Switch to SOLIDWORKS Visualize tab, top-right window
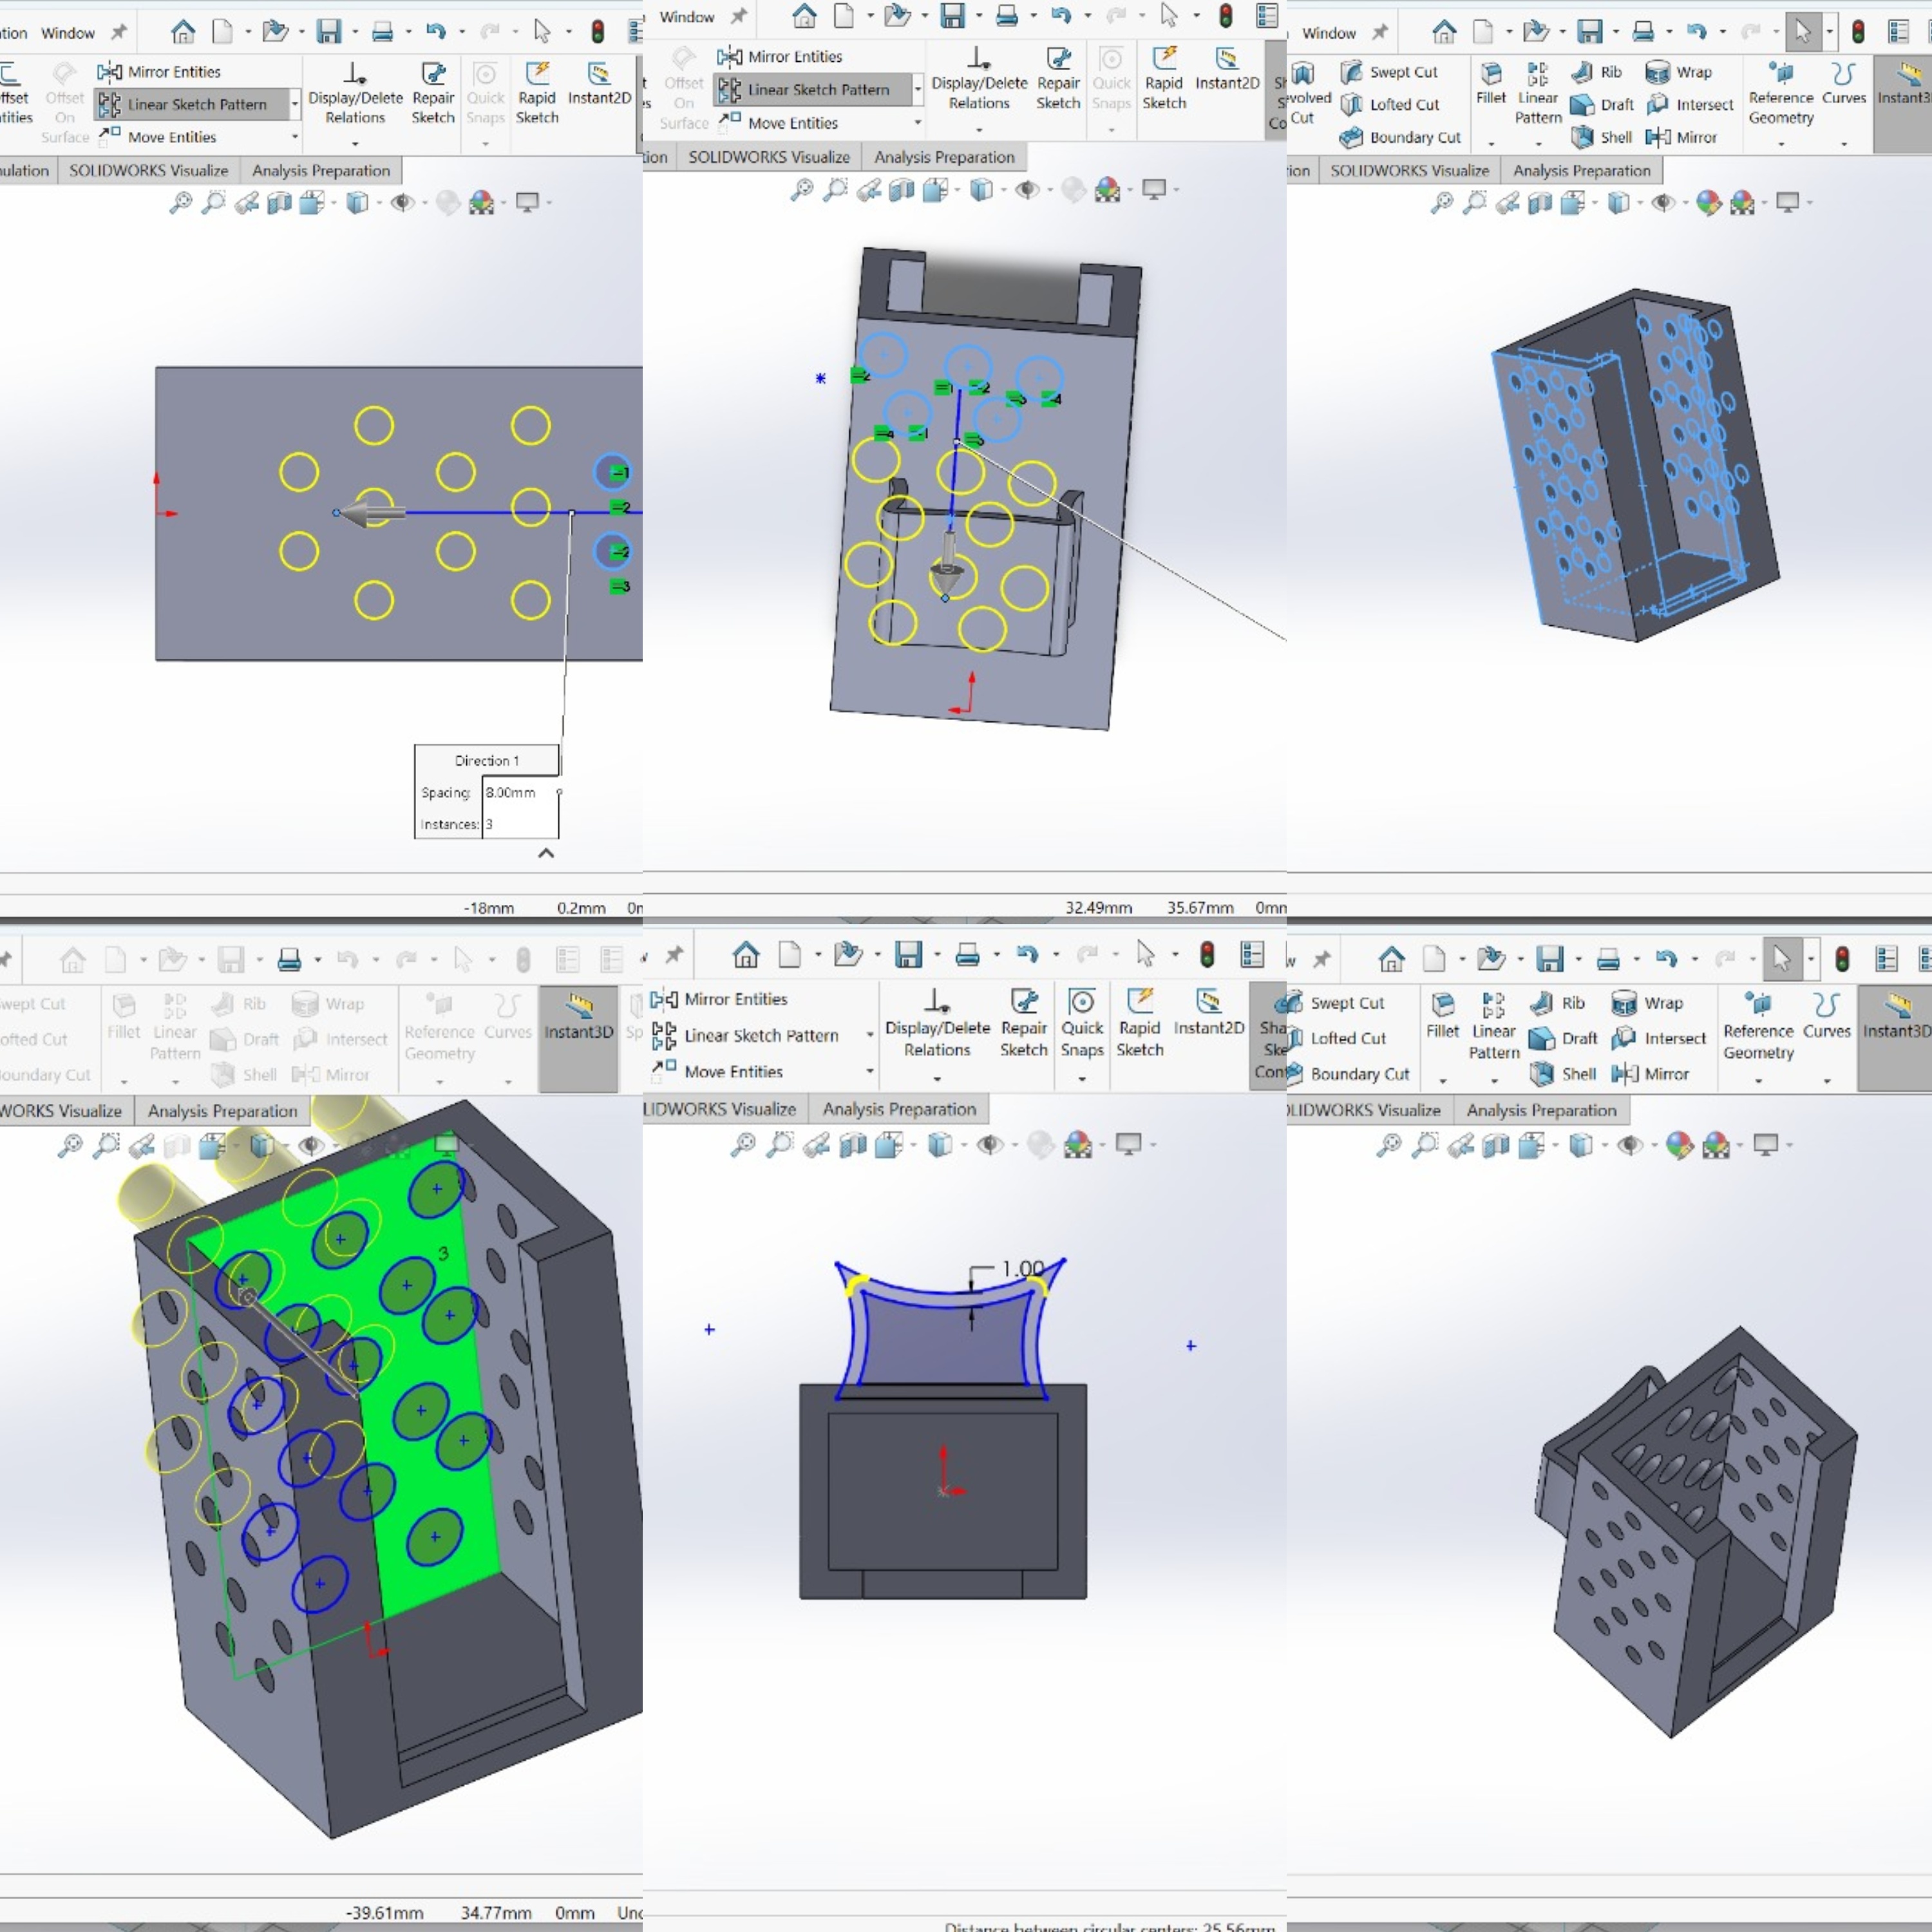The width and height of the screenshot is (1932, 1932). (1409, 170)
